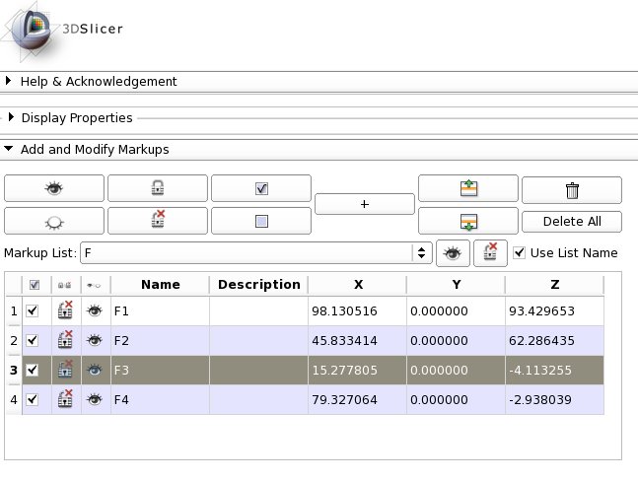The width and height of the screenshot is (638, 481).
Task: Uncheck the selected checkbox for F1
Action: click(x=35, y=310)
